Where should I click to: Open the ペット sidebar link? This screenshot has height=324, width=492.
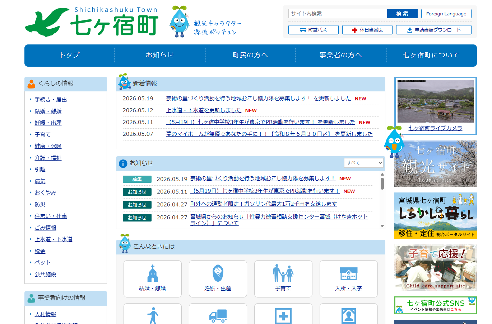coord(43,263)
